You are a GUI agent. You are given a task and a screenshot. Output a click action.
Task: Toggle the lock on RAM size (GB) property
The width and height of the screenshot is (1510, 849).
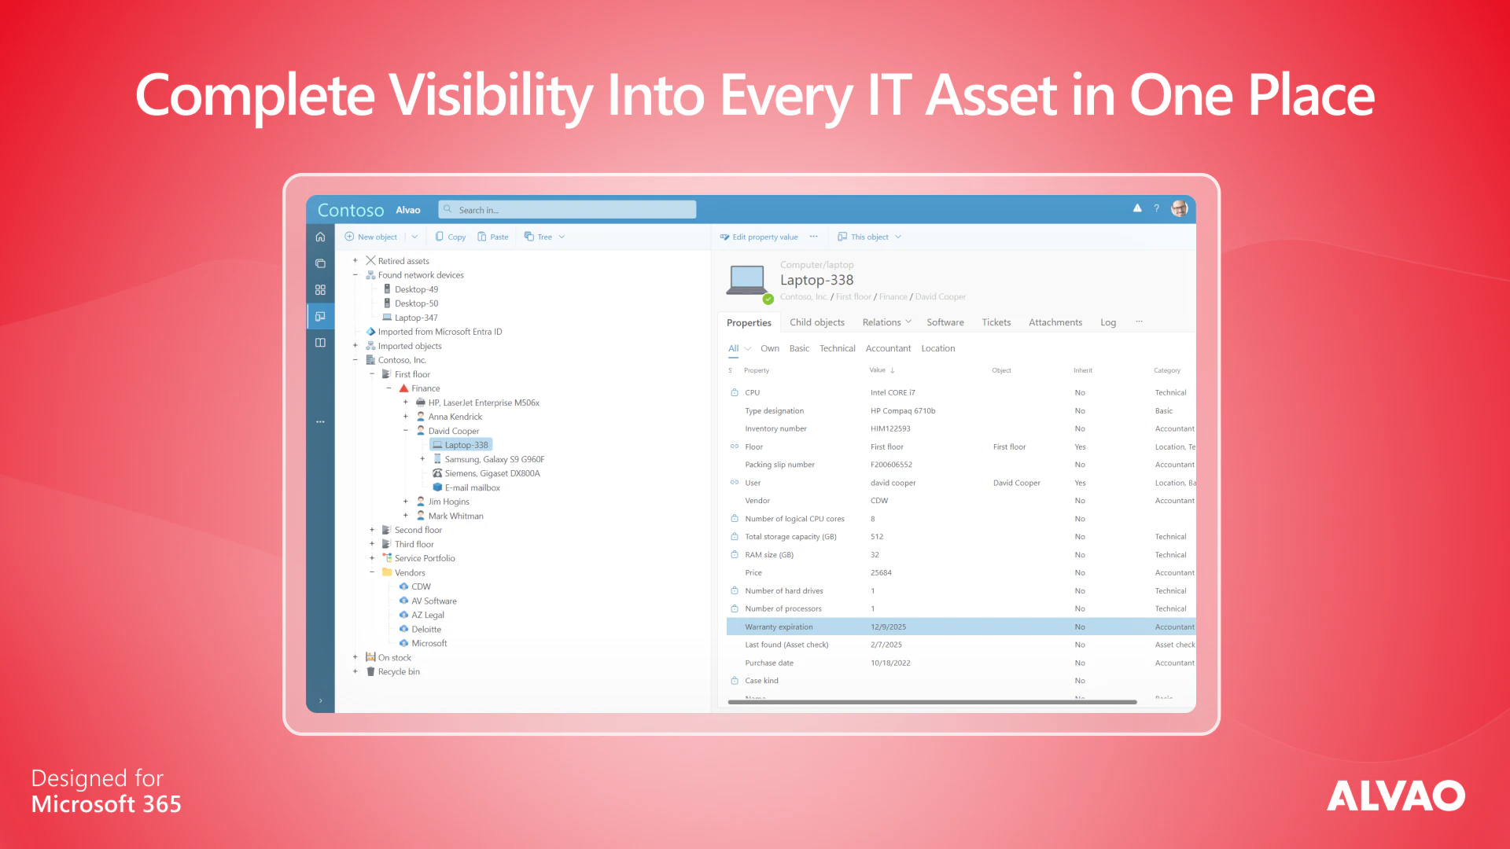(733, 554)
